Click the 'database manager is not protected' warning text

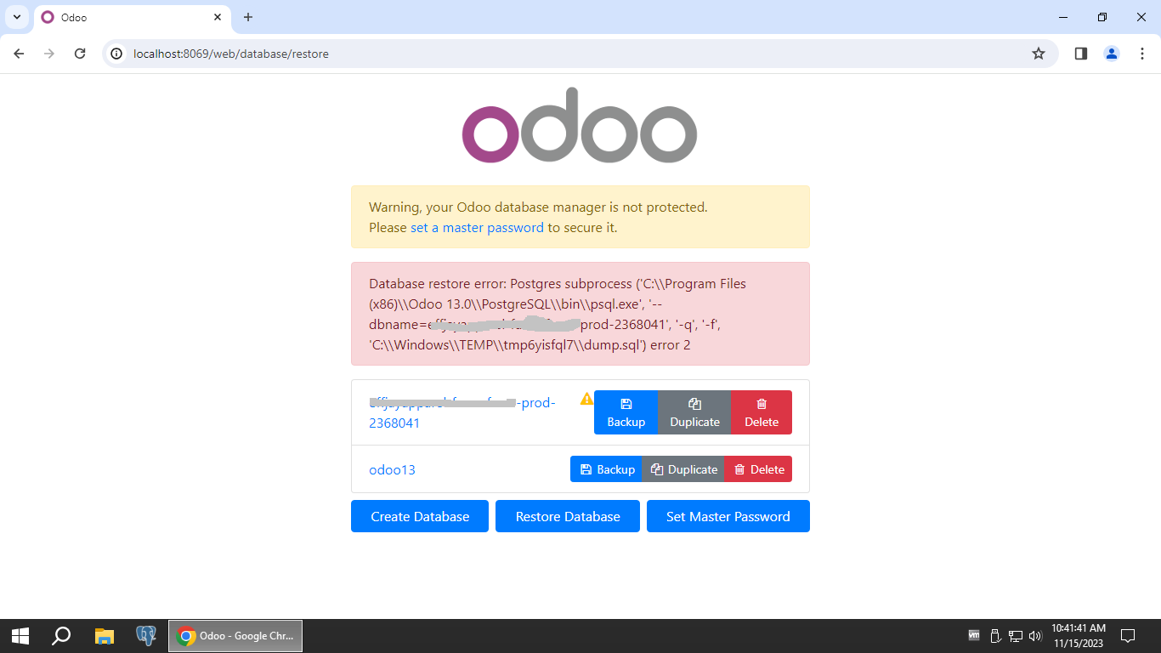(x=538, y=207)
